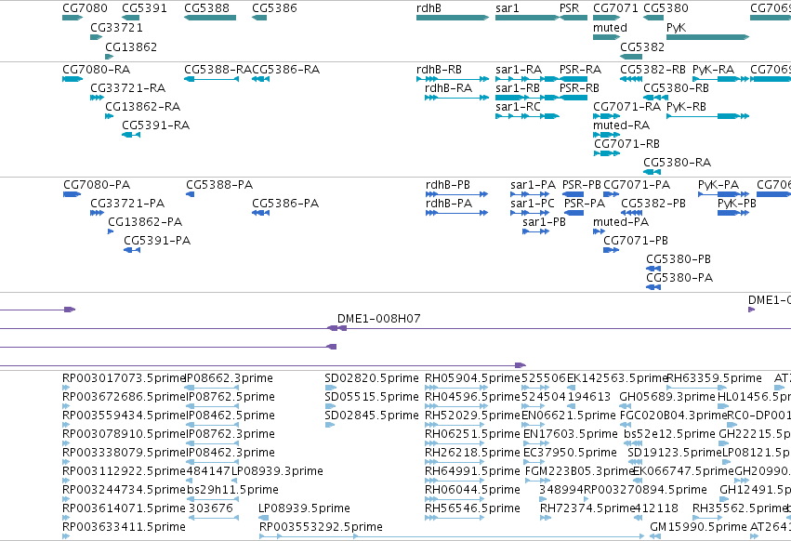Click the CG5382-RB transcript label

point(653,70)
